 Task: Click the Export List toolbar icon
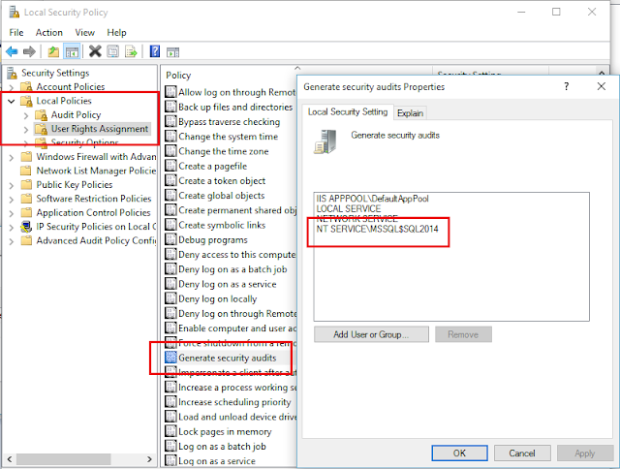point(131,51)
